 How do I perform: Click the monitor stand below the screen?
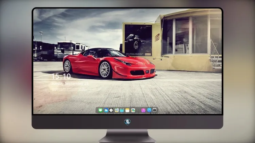coord(127,136)
